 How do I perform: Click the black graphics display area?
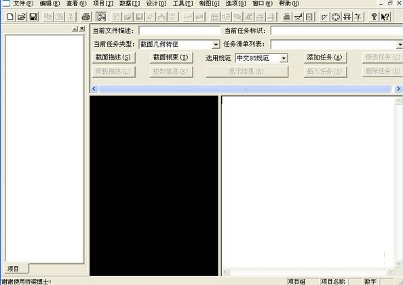[x=154, y=186]
